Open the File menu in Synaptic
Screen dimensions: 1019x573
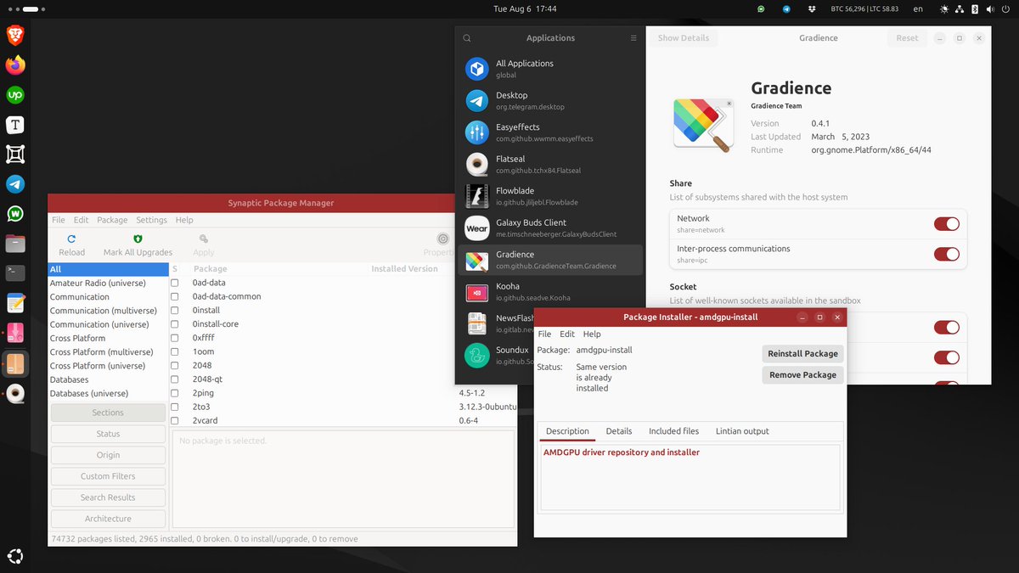[x=59, y=220]
